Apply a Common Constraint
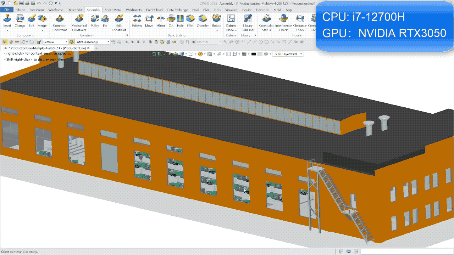Screen dimensions: 454x255 coord(60,23)
